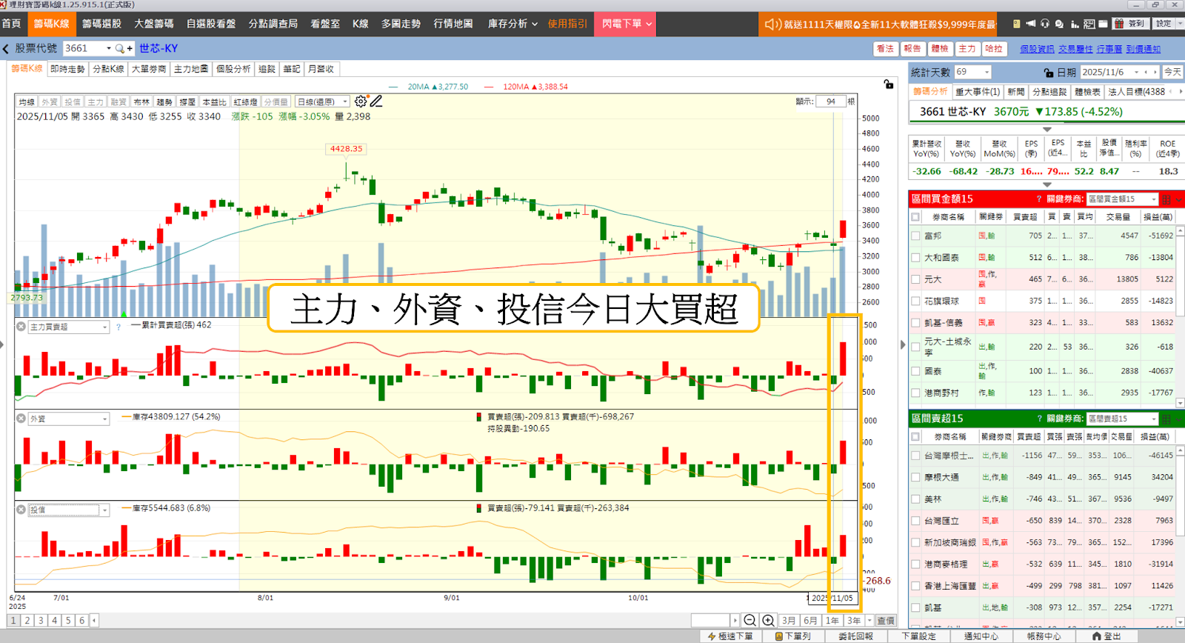Click the yellow notebook icon
This screenshot has height=643, width=1185.
(x=1016, y=24)
